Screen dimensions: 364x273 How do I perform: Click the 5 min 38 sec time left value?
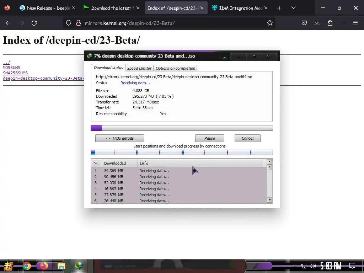143,108
